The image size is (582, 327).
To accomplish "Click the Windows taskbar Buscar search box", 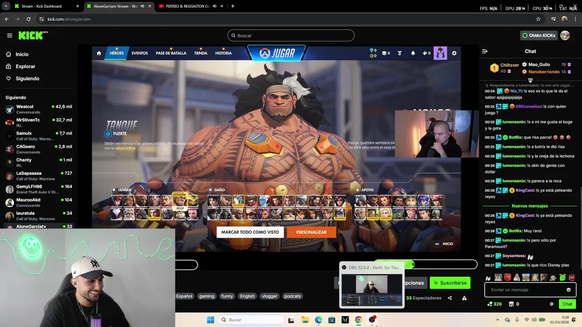I will 250,320.
